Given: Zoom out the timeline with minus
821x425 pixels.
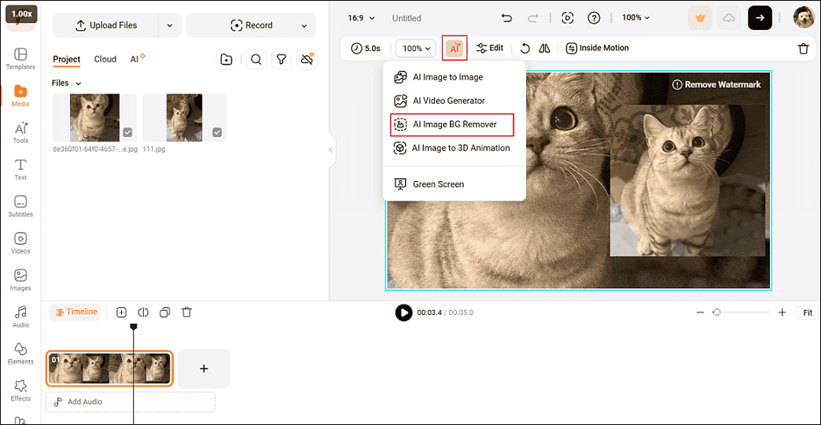Looking at the screenshot, I should 700,312.
